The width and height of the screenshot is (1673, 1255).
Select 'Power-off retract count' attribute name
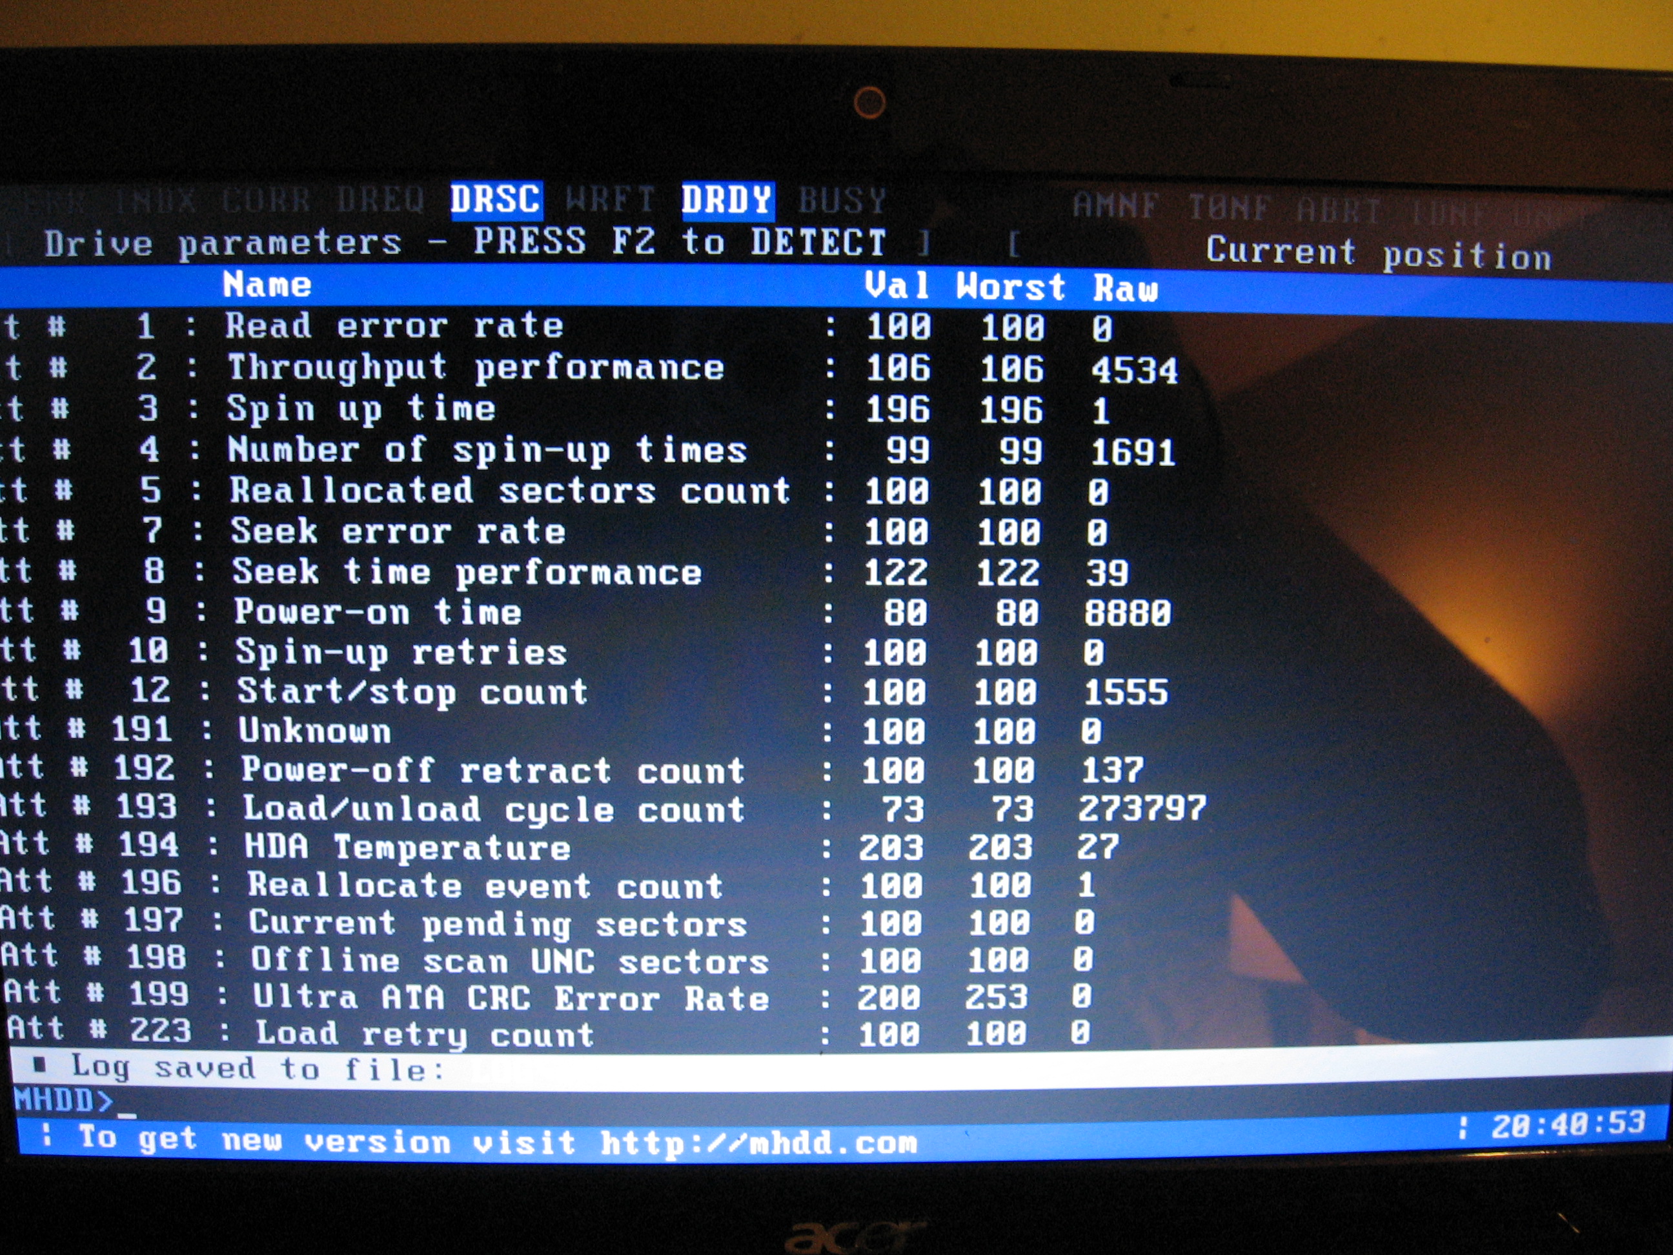pos(493,770)
